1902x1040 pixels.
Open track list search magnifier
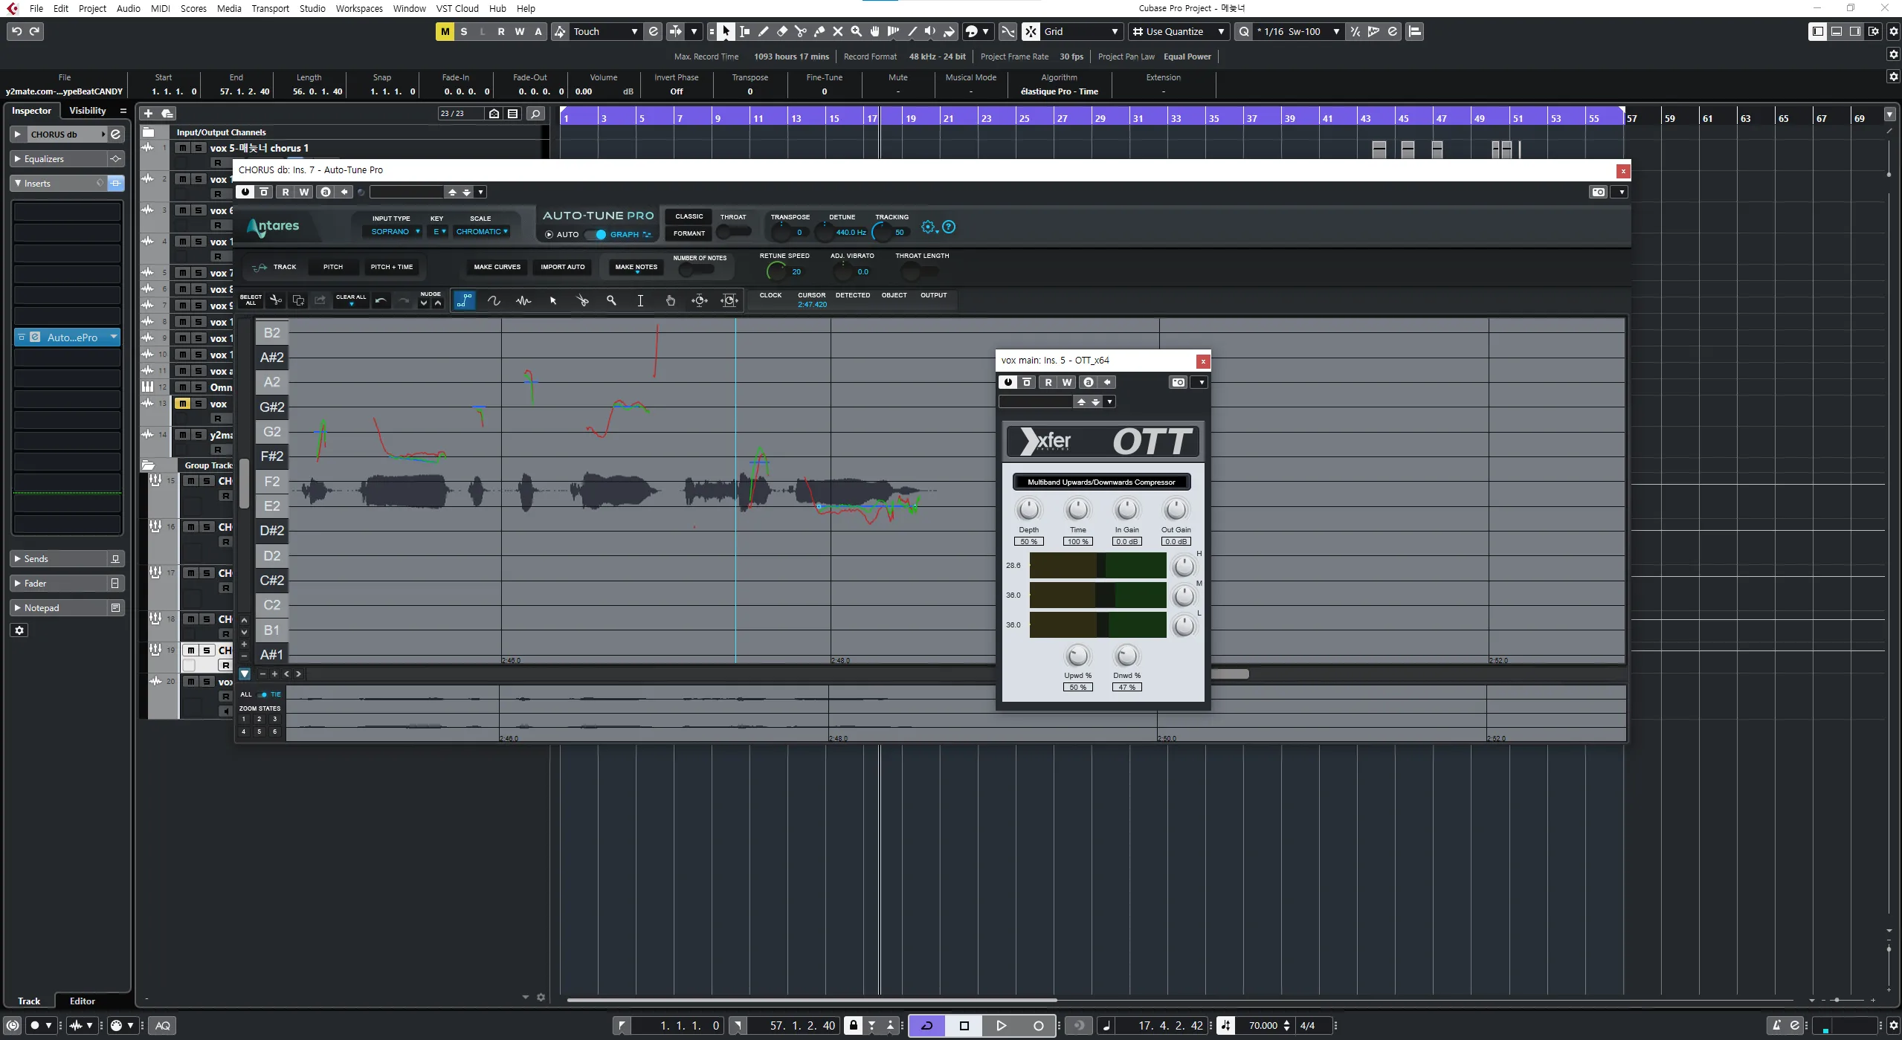[x=535, y=114]
